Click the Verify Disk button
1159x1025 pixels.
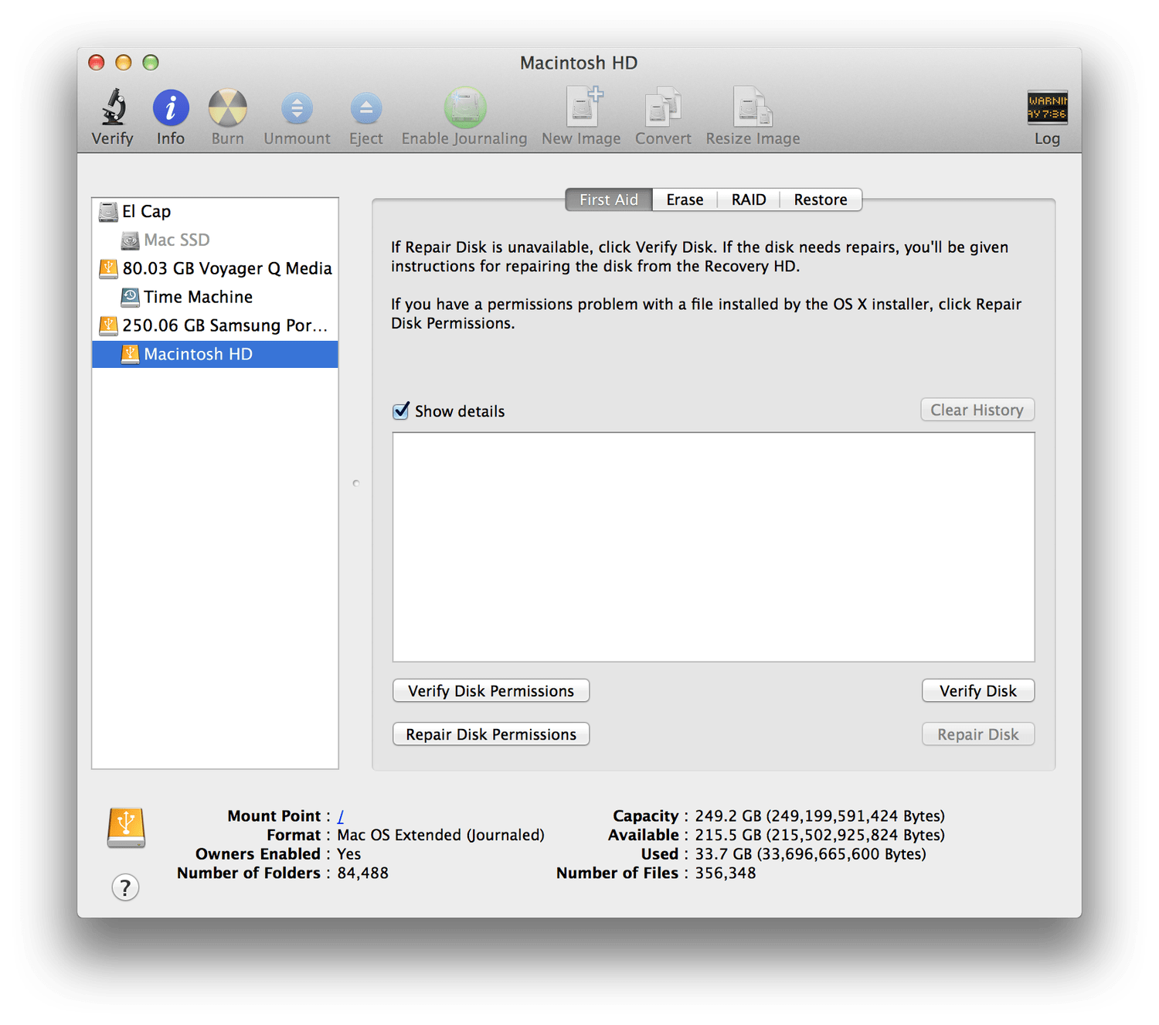(978, 691)
